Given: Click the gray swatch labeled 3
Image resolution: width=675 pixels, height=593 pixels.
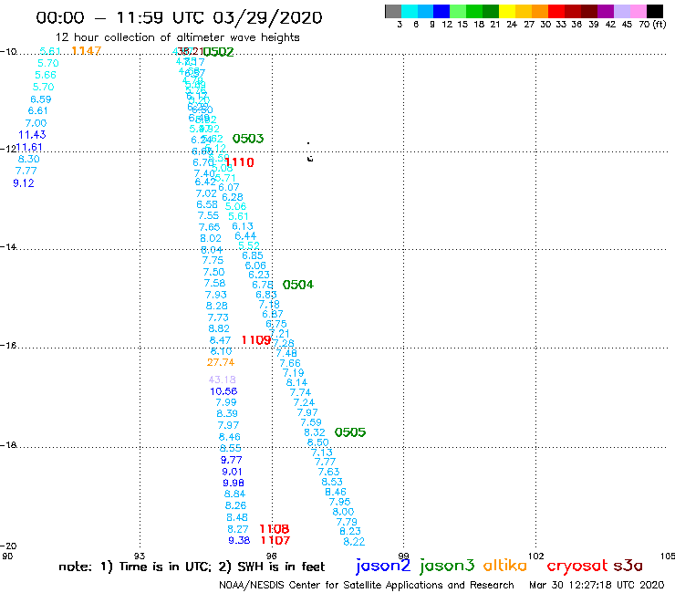Looking at the screenshot, I should coord(393,11).
